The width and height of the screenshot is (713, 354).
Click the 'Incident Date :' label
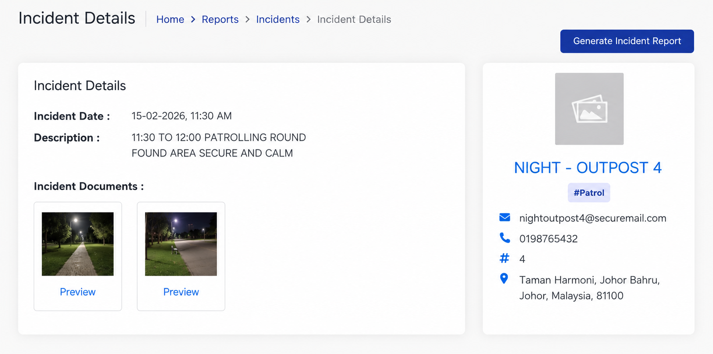(x=72, y=116)
